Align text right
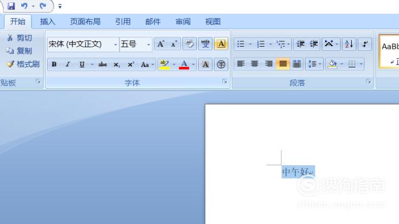Viewport: 399px width, 224px height. (269, 64)
